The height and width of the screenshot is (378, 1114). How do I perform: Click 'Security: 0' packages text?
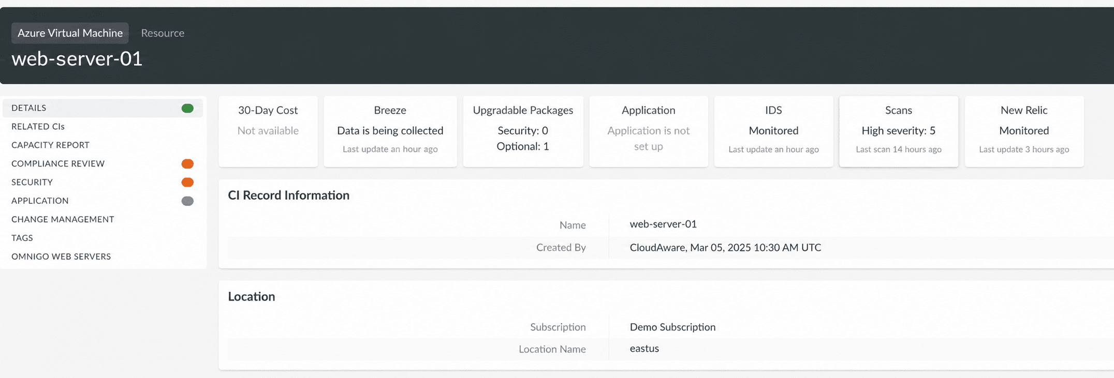pos(523,131)
